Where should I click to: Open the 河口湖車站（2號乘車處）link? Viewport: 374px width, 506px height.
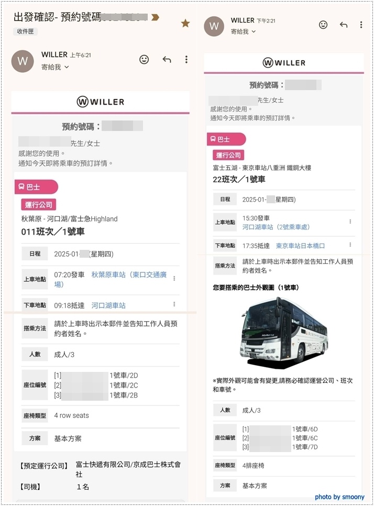point(276,227)
